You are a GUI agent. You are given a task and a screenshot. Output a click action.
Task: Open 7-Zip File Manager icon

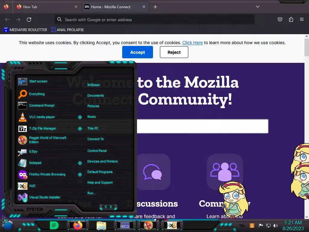pos(22,129)
